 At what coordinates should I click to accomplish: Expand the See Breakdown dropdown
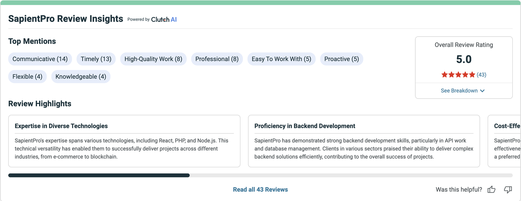(x=463, y=91)
